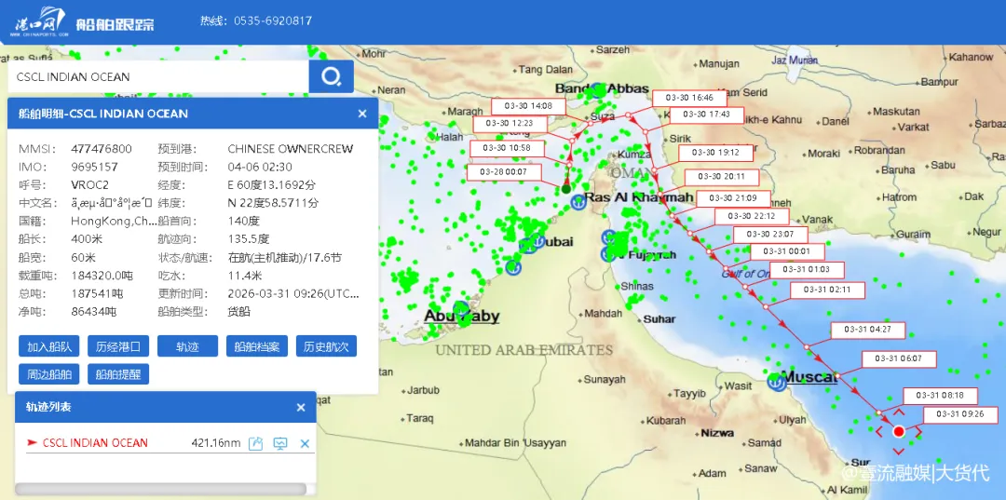
Task: Open 历经港口 ports visited
Action: [118, 346]
